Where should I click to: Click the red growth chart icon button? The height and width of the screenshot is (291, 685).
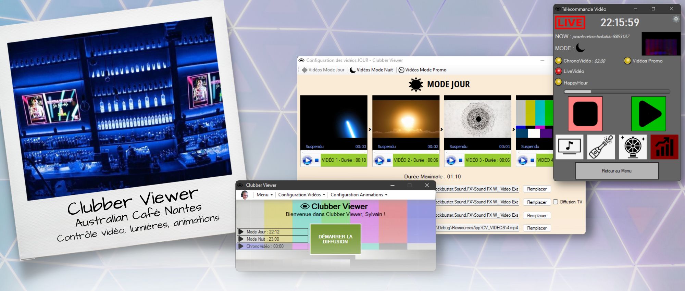pos(664,147)
